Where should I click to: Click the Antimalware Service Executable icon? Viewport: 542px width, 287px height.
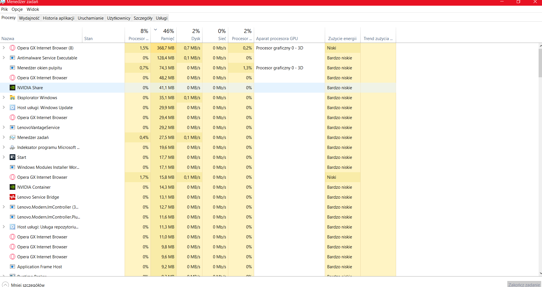(x=12, y=58)
